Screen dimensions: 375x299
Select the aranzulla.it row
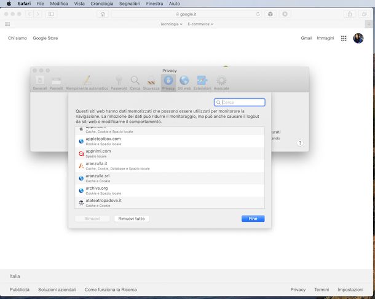click(170, 166)
